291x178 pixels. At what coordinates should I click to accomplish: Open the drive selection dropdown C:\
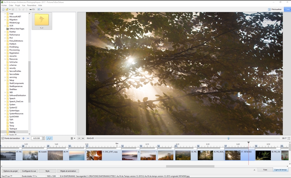coord(32,9)
